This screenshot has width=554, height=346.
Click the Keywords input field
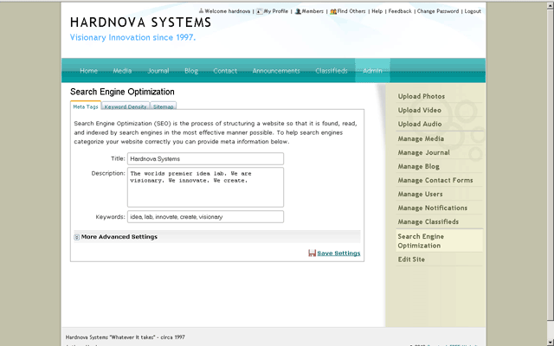[205, 217]
